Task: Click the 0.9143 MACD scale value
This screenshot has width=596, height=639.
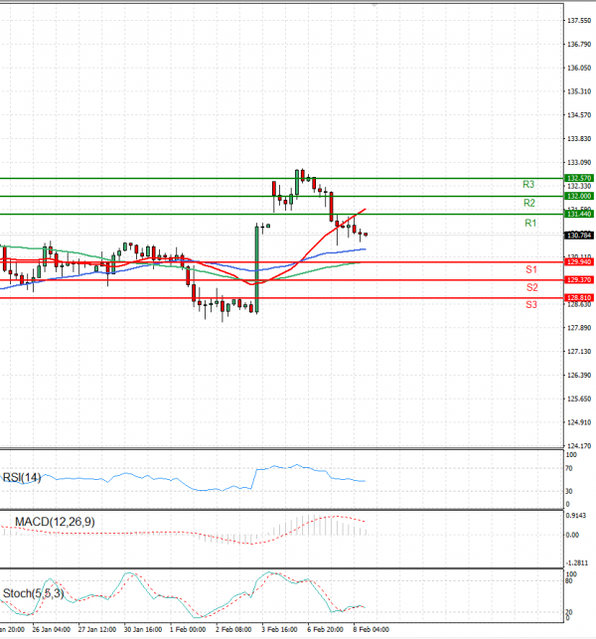Action: point(576,516)
